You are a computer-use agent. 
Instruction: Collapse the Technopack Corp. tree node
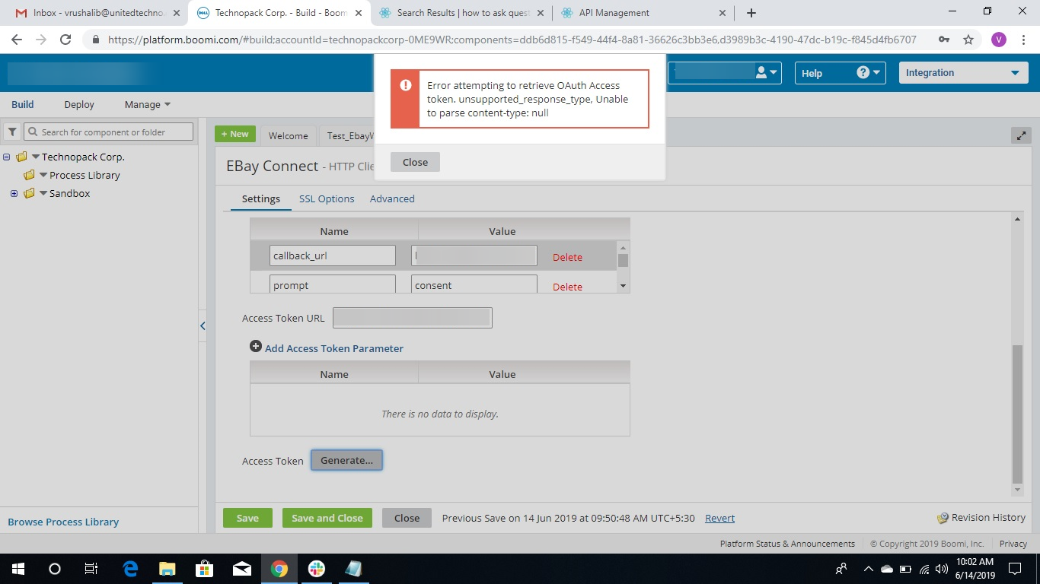pyautogui.click(x=7, y=157)
